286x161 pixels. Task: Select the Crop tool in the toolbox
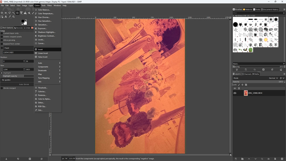pyautogui.click(x=17, y=13)
